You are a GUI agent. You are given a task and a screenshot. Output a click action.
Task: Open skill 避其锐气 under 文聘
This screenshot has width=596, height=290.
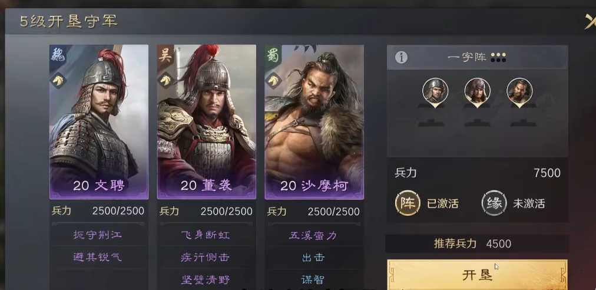click(98, 257)
